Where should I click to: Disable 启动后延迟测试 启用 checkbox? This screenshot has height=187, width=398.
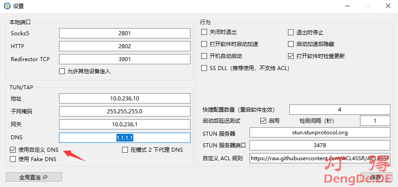[263, 121]
